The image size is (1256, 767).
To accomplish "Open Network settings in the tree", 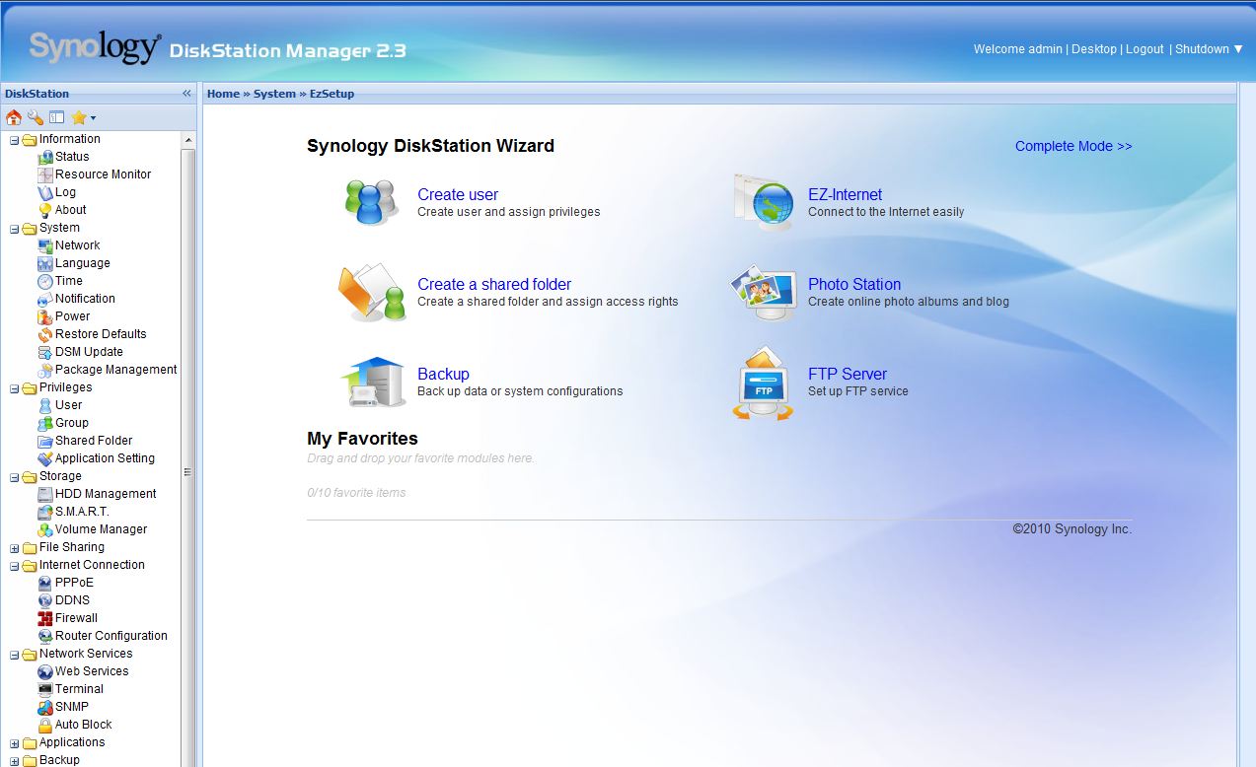I will coord(77,245).
